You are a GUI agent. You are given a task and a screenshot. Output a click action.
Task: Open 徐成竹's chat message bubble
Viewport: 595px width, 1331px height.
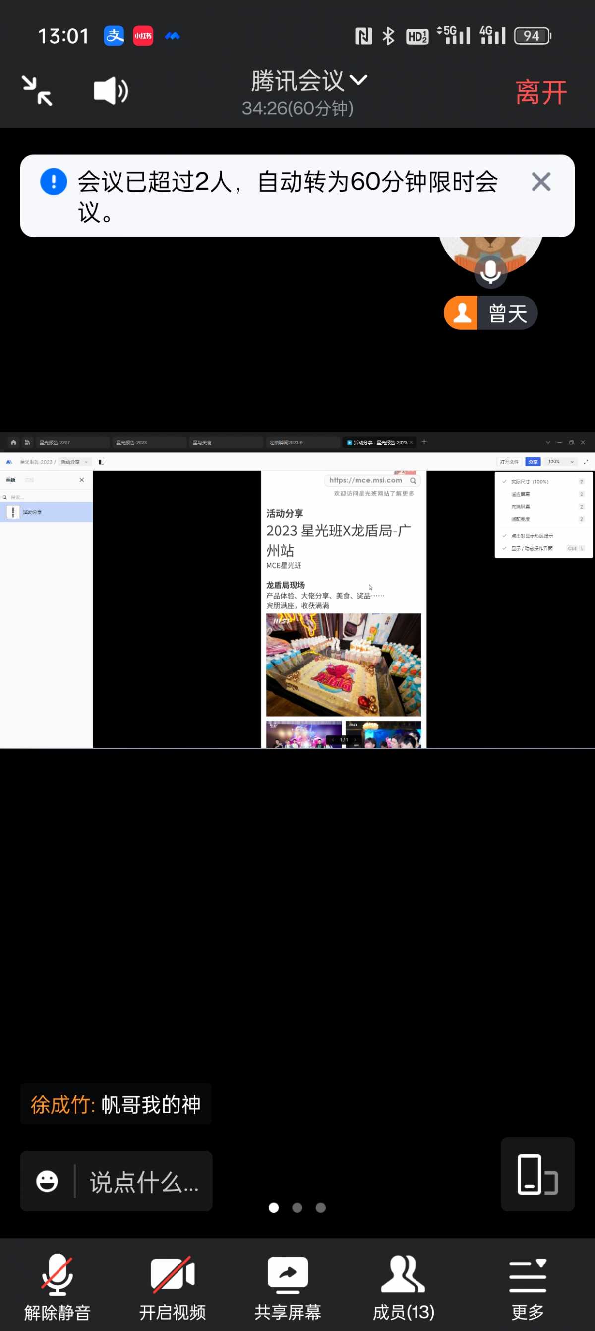coord(116,1104)
